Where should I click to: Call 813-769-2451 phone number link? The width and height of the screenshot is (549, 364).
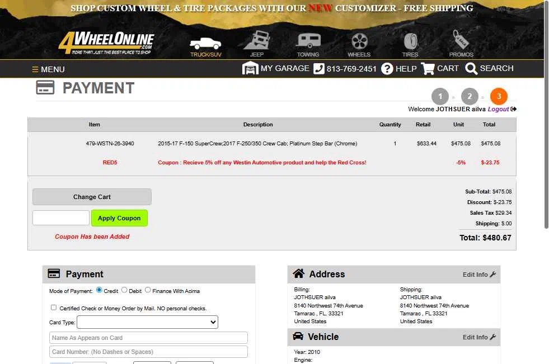tap(351, 69)
